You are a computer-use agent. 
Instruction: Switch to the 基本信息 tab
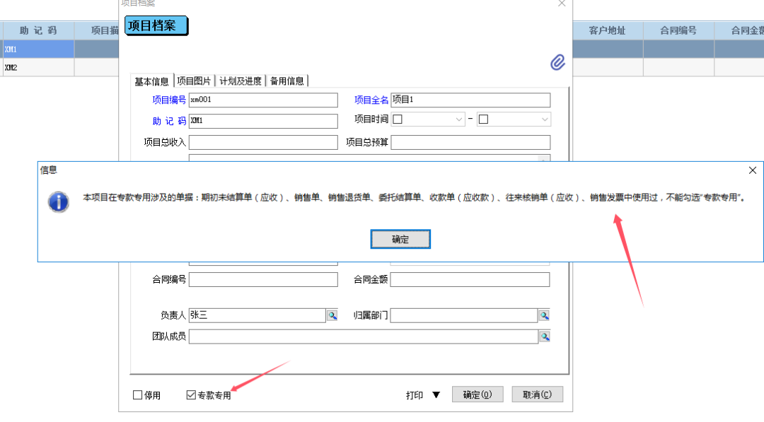pos(151,81)
